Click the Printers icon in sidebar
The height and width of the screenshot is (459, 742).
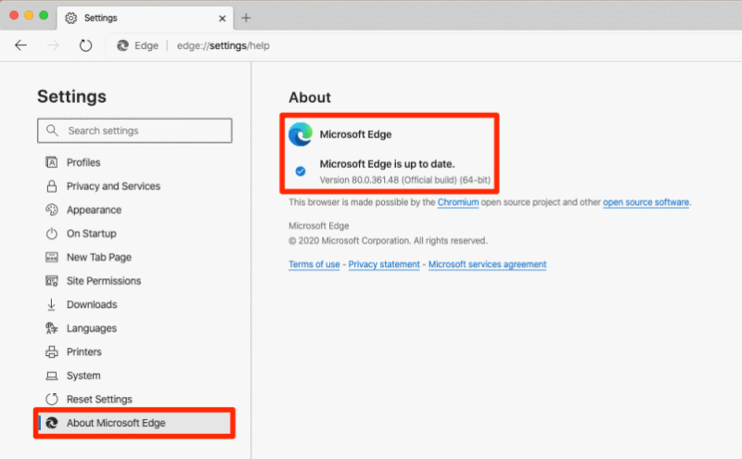pos(52,351)
